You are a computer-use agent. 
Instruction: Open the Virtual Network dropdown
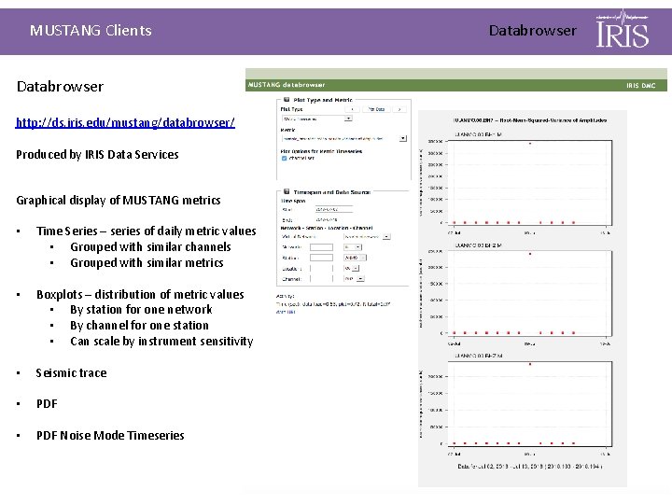point(367,236)
